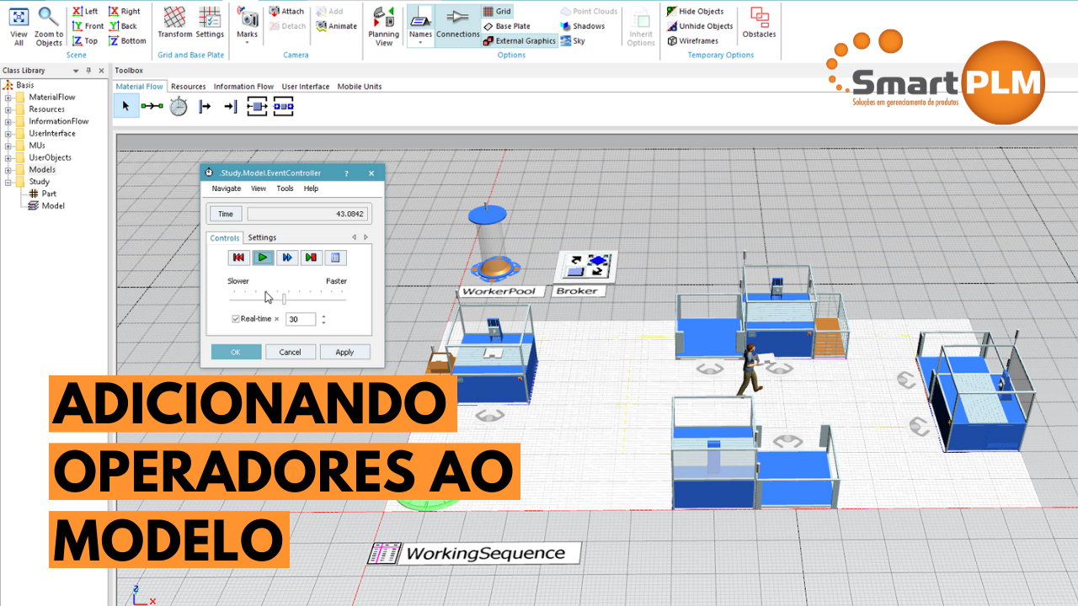
Task: Click the real-time factor input field
Action: click(301, 319)
